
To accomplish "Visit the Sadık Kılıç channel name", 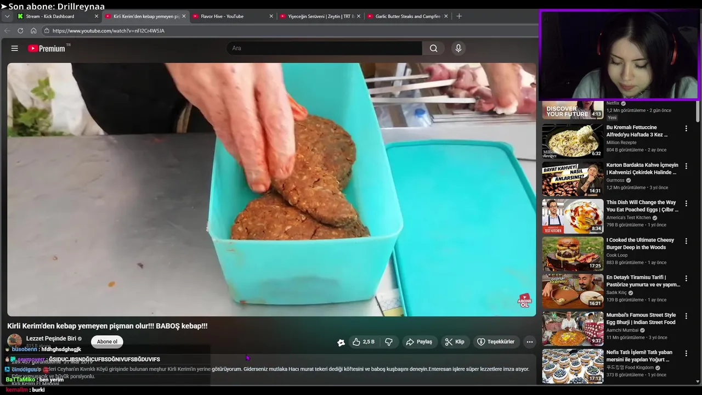I will click(x=616, y=293).
